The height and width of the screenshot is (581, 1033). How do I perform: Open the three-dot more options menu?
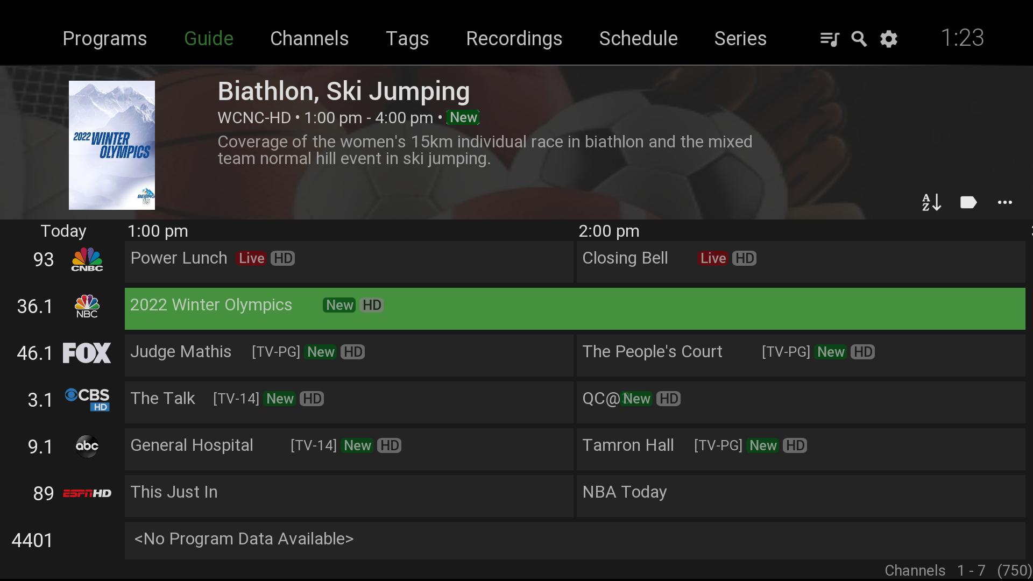(x=1004, y=202)
